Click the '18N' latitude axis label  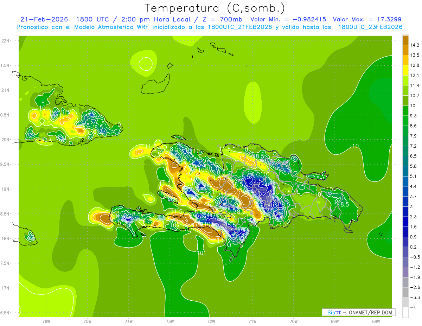coord(6,239)
